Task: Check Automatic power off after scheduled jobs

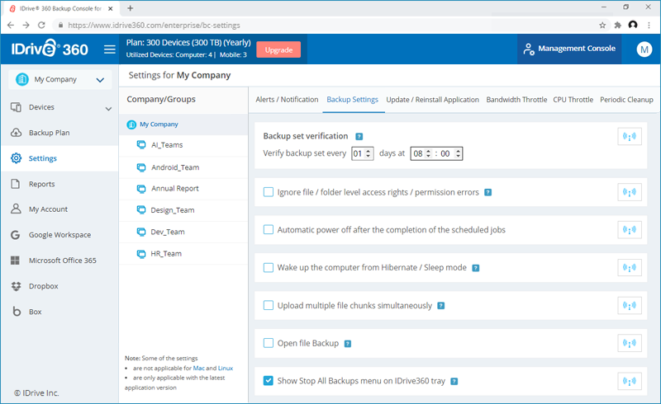Action: click(x=269, y=230)
